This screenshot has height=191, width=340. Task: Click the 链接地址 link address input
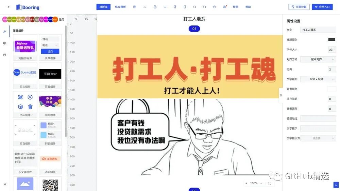click(x=318, y=118)
